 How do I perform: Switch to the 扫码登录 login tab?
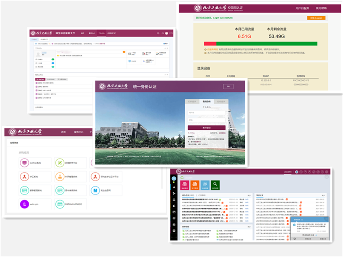[192, 101]
